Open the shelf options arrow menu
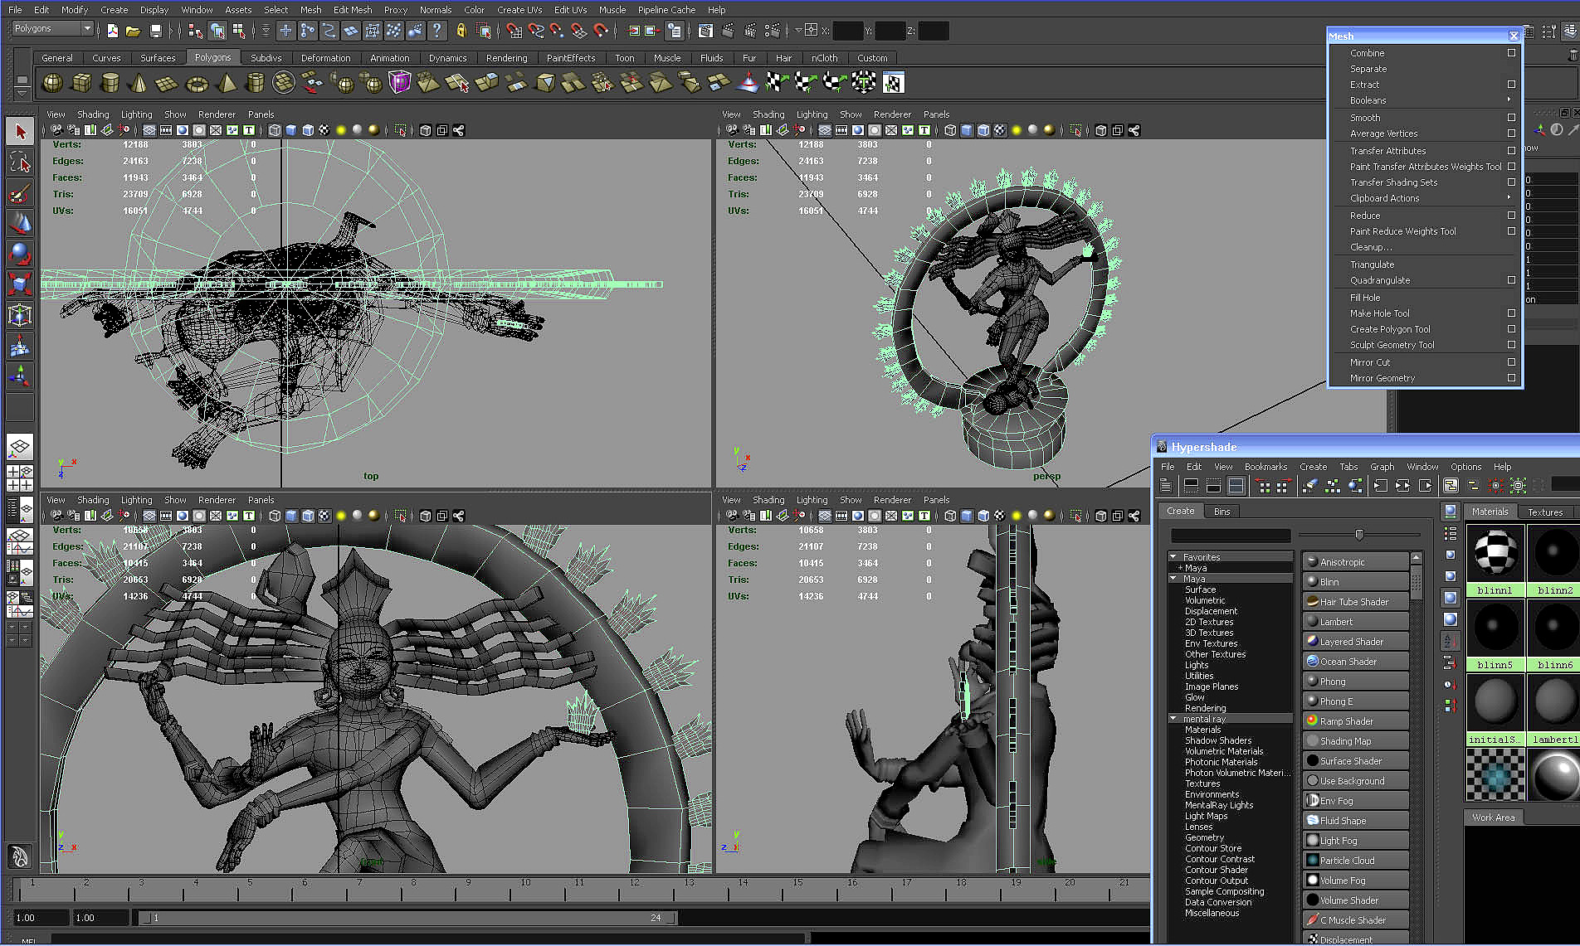 pyautogui.click(x=22, y=93)
